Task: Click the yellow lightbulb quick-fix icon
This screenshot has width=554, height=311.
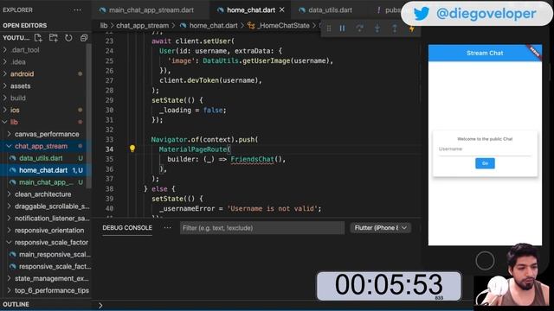Action: tap(132, 149)
